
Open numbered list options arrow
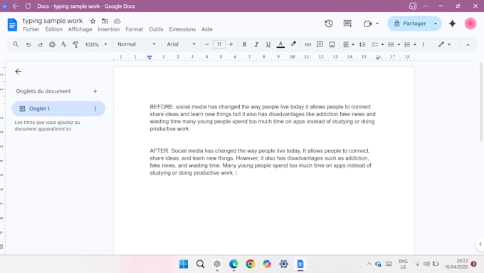point(415,44)
